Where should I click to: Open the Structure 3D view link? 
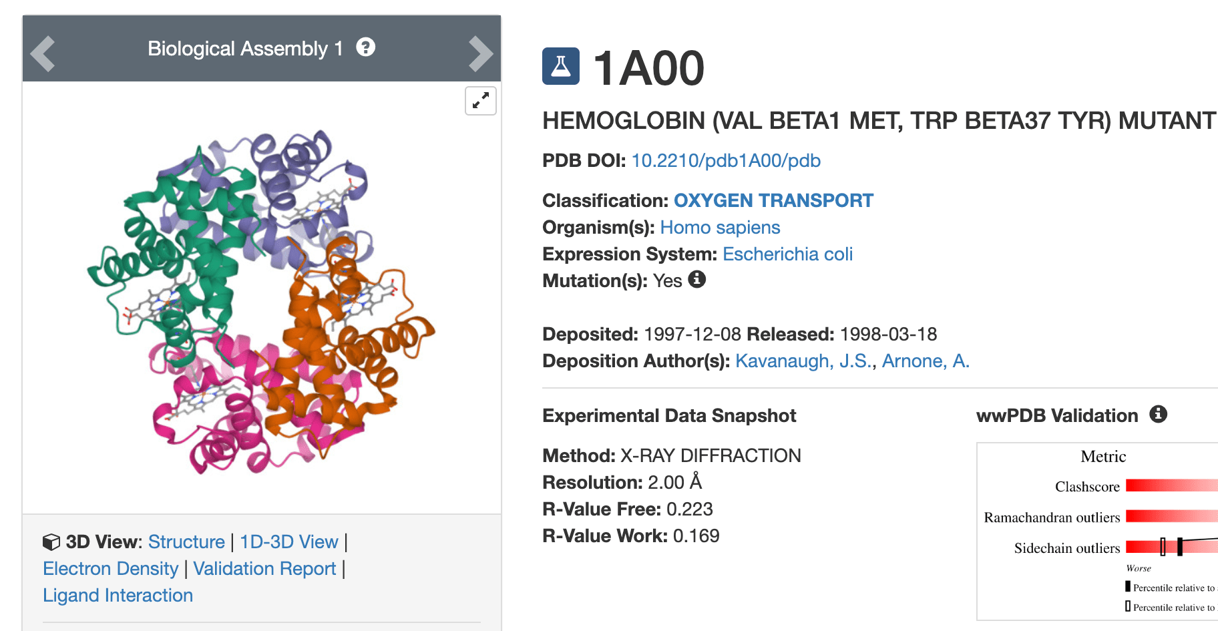[186, 542]
